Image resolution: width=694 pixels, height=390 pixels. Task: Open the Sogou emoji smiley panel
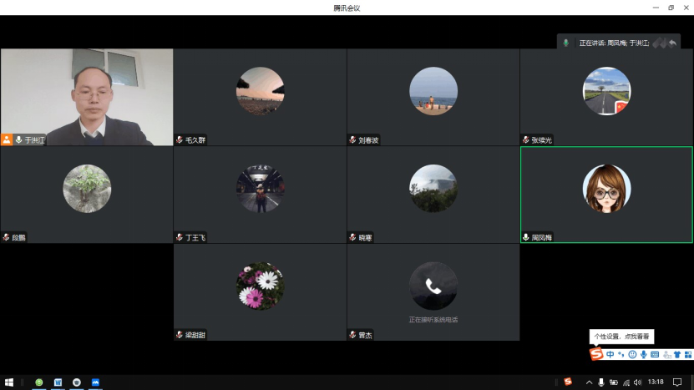pos(632,355)
